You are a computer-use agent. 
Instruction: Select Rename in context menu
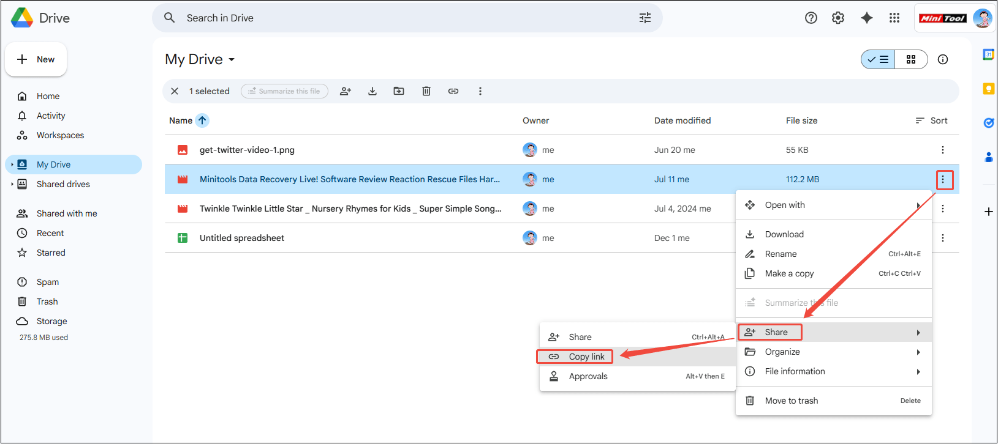pyautogui.click(x=834, y=254)
